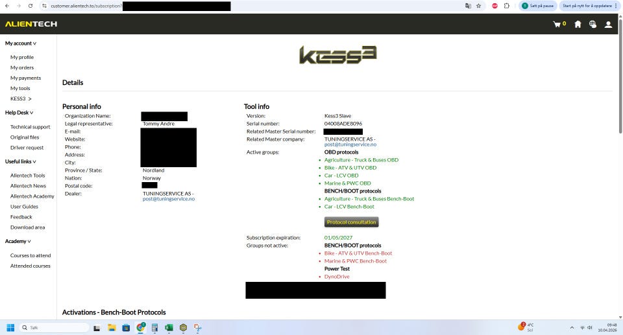Open the weather widget on taskbar

(526, 327)
